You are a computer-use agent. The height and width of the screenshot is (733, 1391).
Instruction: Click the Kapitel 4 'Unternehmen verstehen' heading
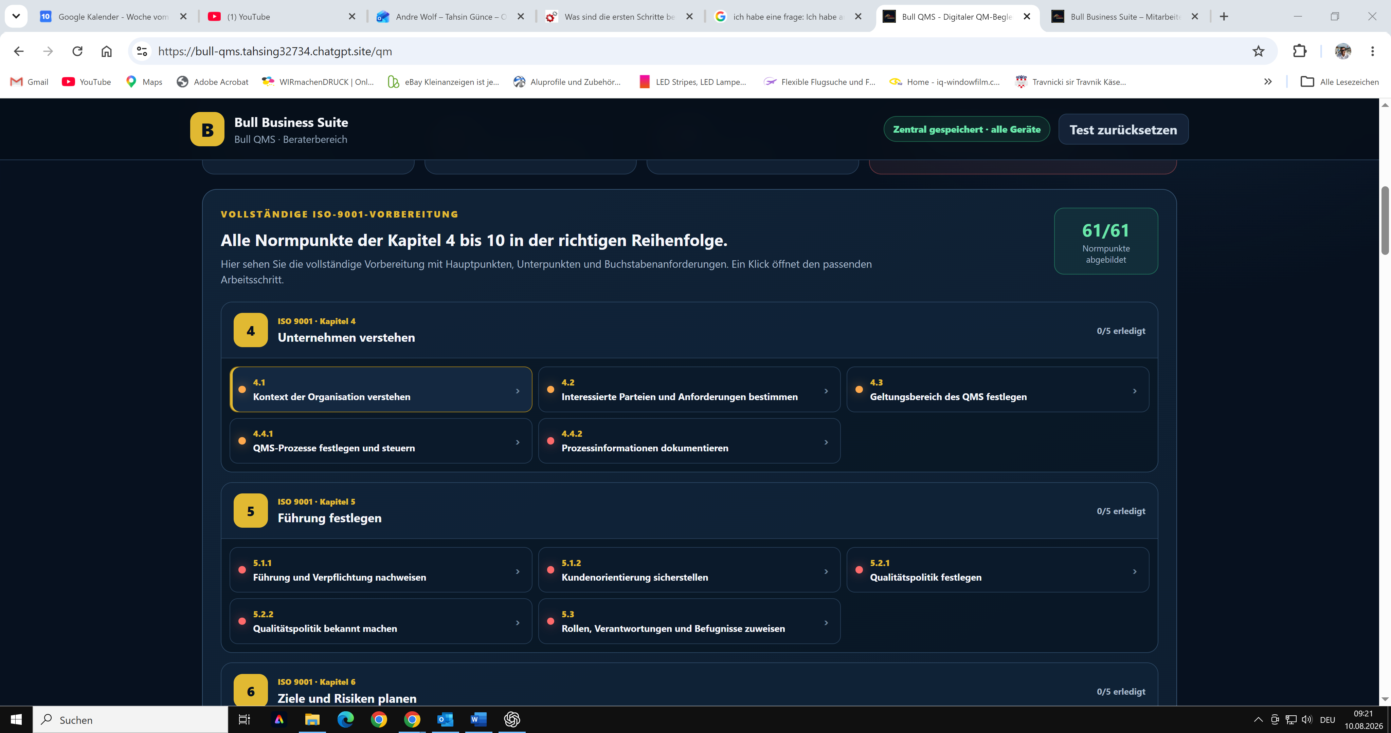click(x=346, y=337)
